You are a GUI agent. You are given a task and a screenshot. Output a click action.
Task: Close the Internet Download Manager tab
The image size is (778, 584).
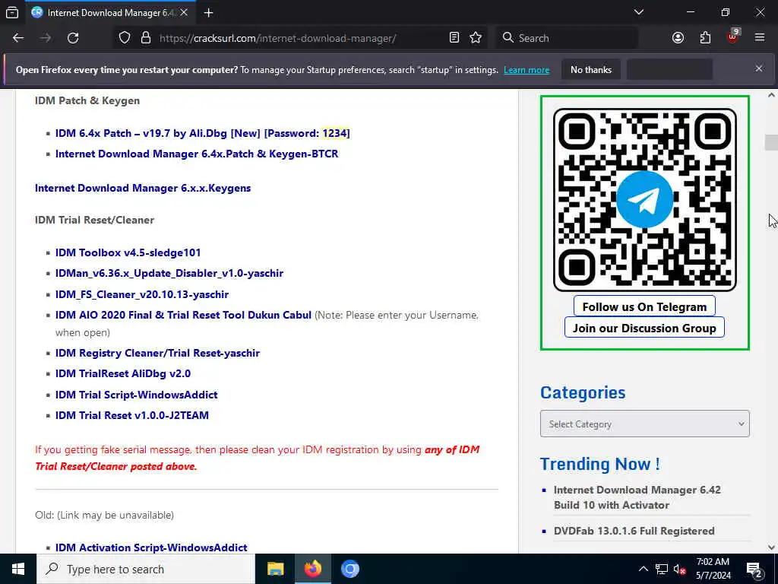pos(184,13)
